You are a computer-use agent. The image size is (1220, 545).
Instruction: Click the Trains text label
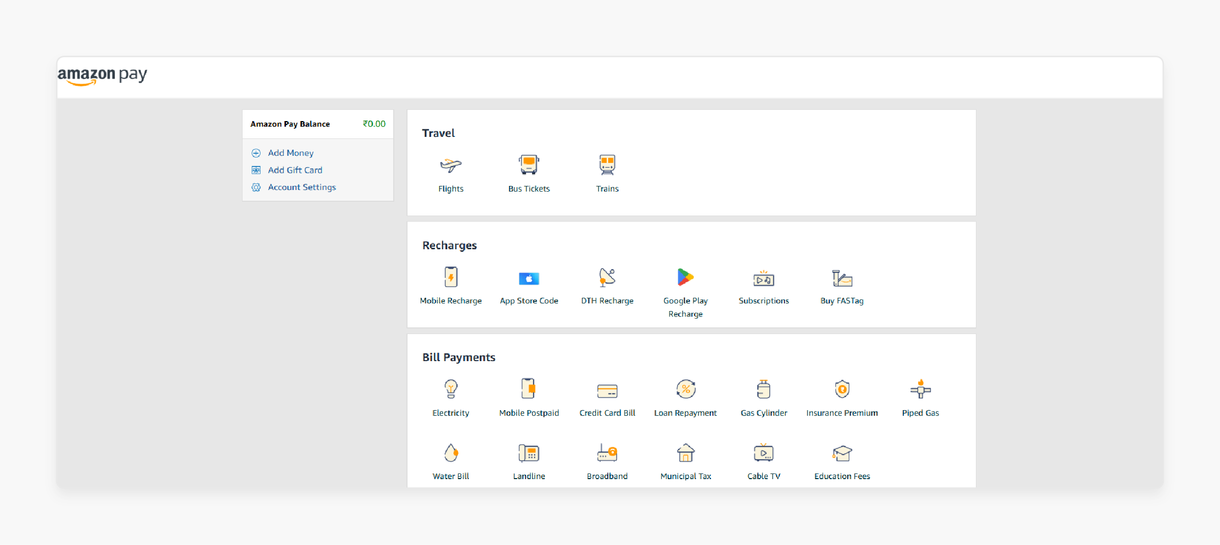(607, 189)
